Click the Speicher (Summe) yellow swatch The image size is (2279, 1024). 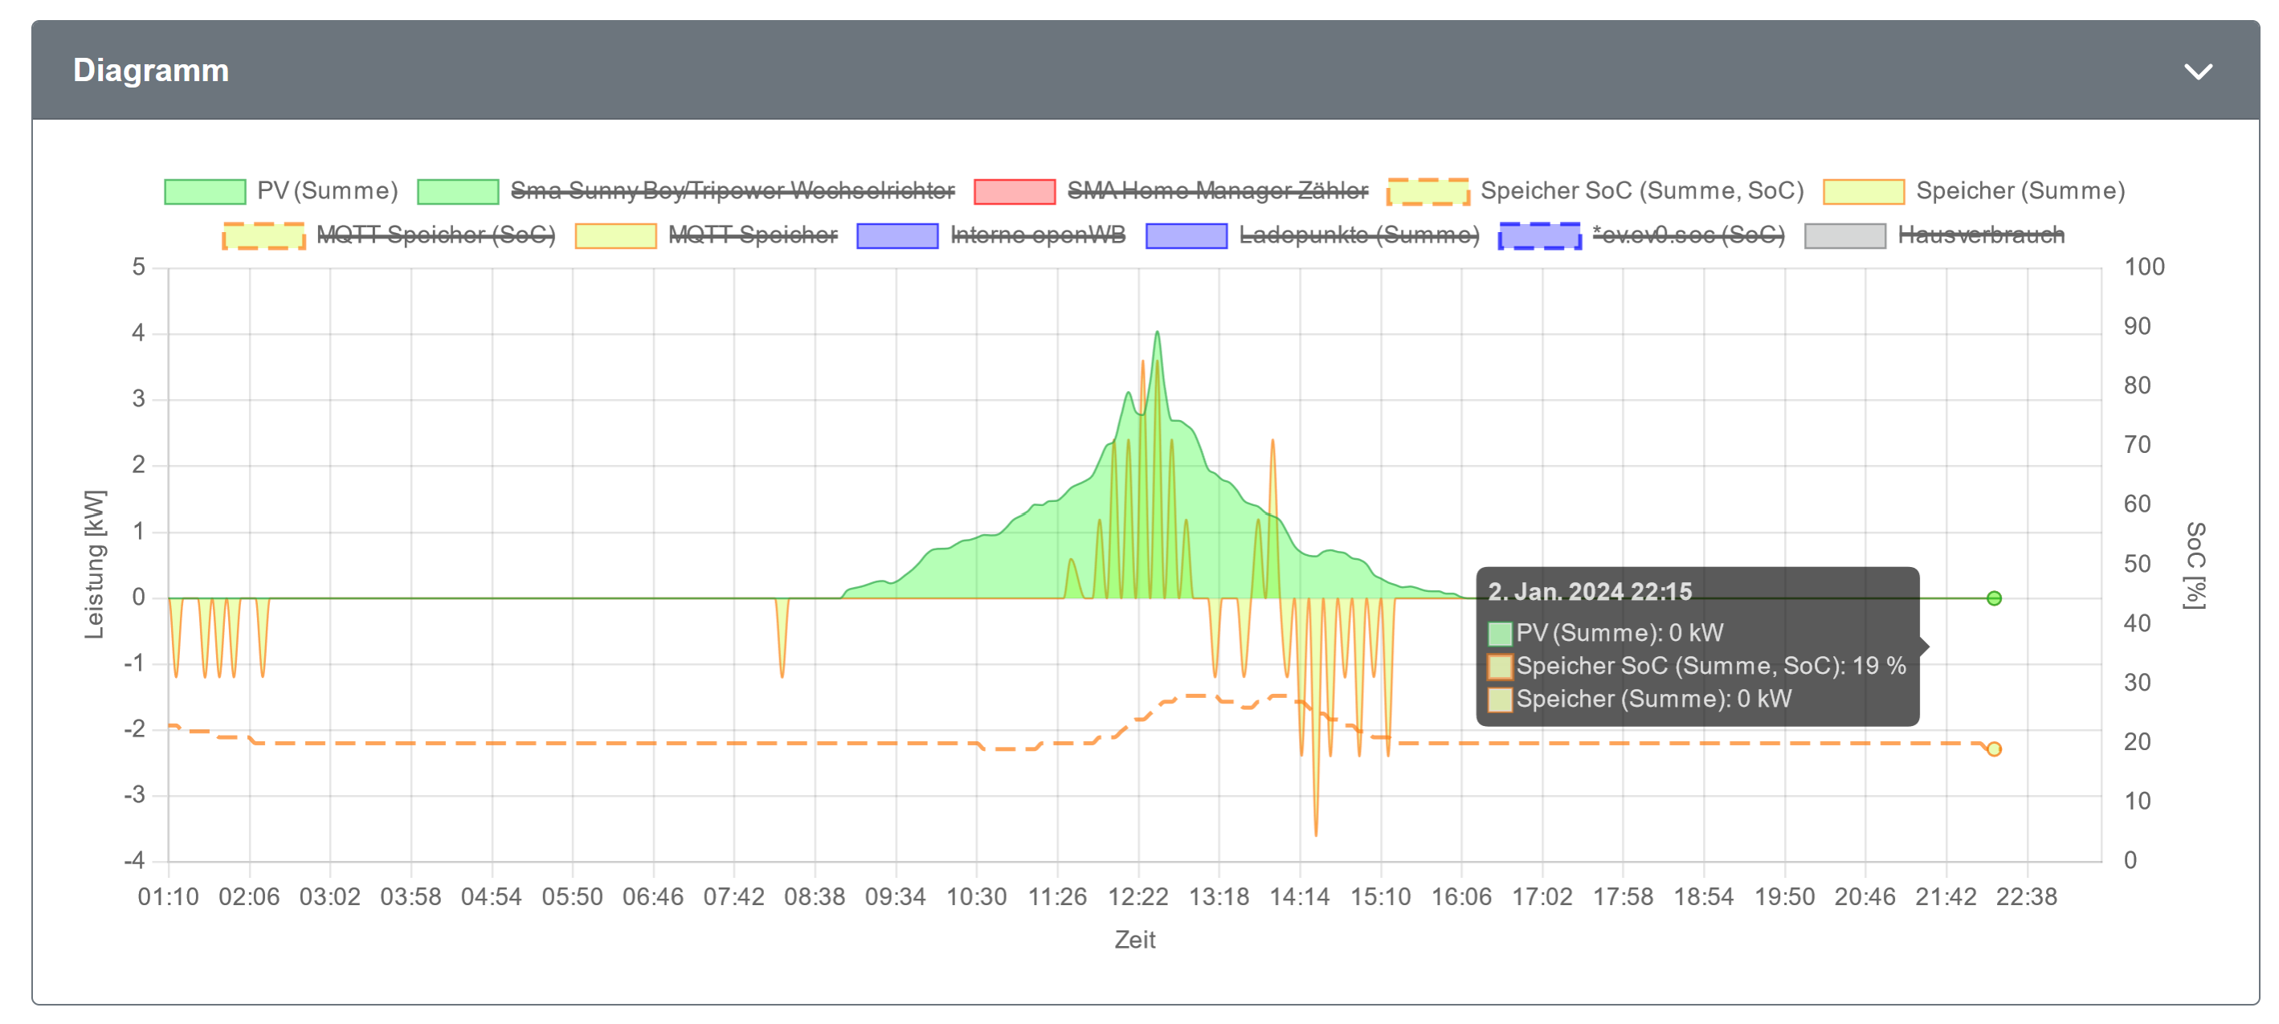[1863, 191]
